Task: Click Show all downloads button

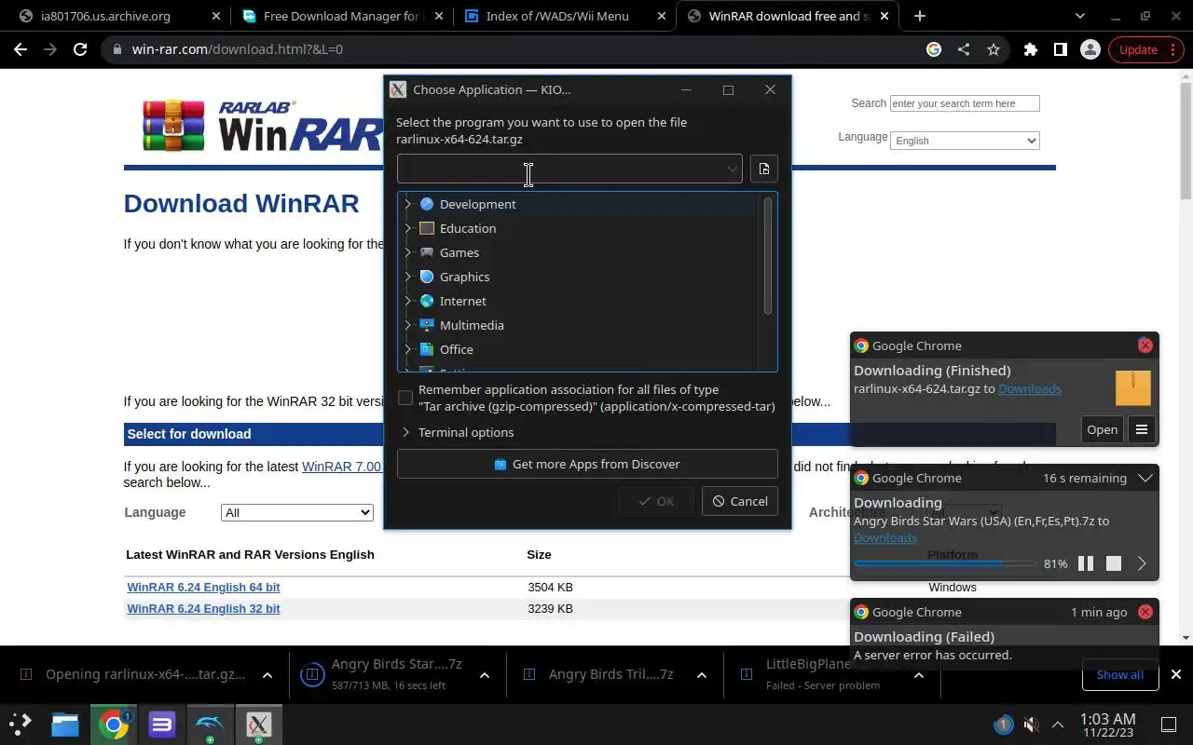Action: coord(1119,674)
